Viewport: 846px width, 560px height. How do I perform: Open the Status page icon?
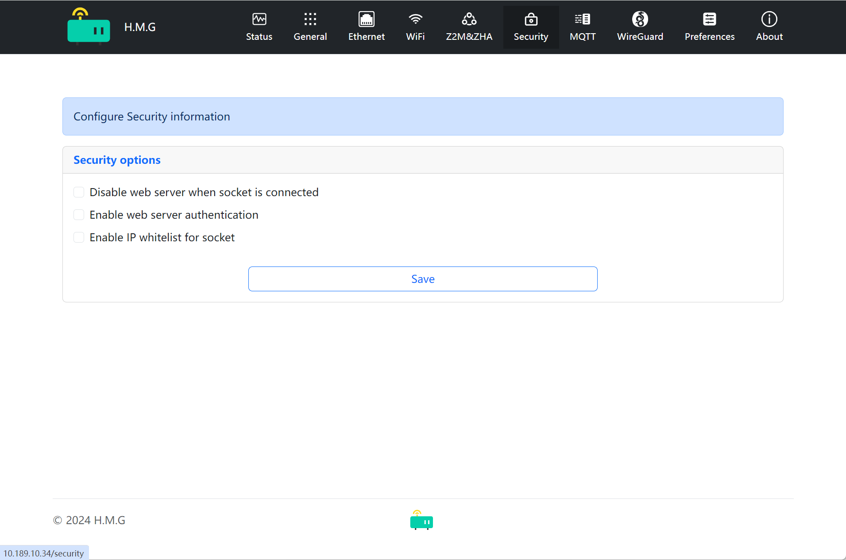pyautogui.click(x=259, y=19)
